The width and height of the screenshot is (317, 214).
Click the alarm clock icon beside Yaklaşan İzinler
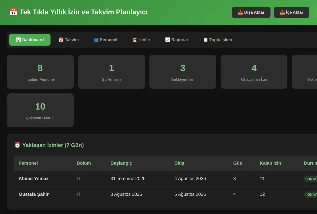[x=17, y=145]
